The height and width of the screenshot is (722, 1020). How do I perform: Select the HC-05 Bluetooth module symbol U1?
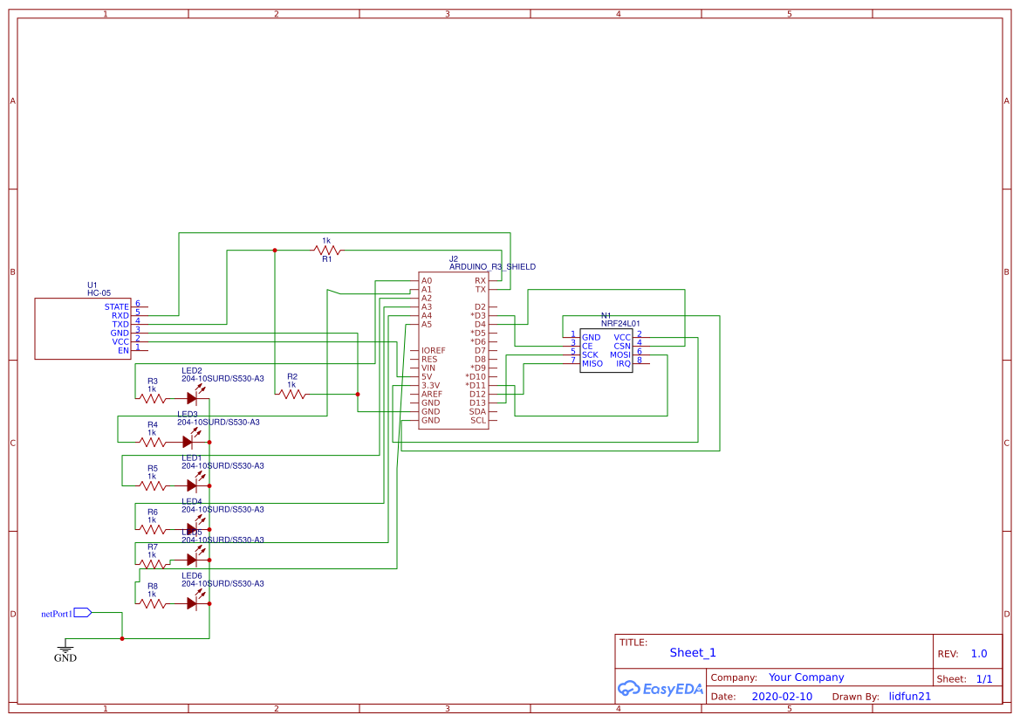coord(82,327)
